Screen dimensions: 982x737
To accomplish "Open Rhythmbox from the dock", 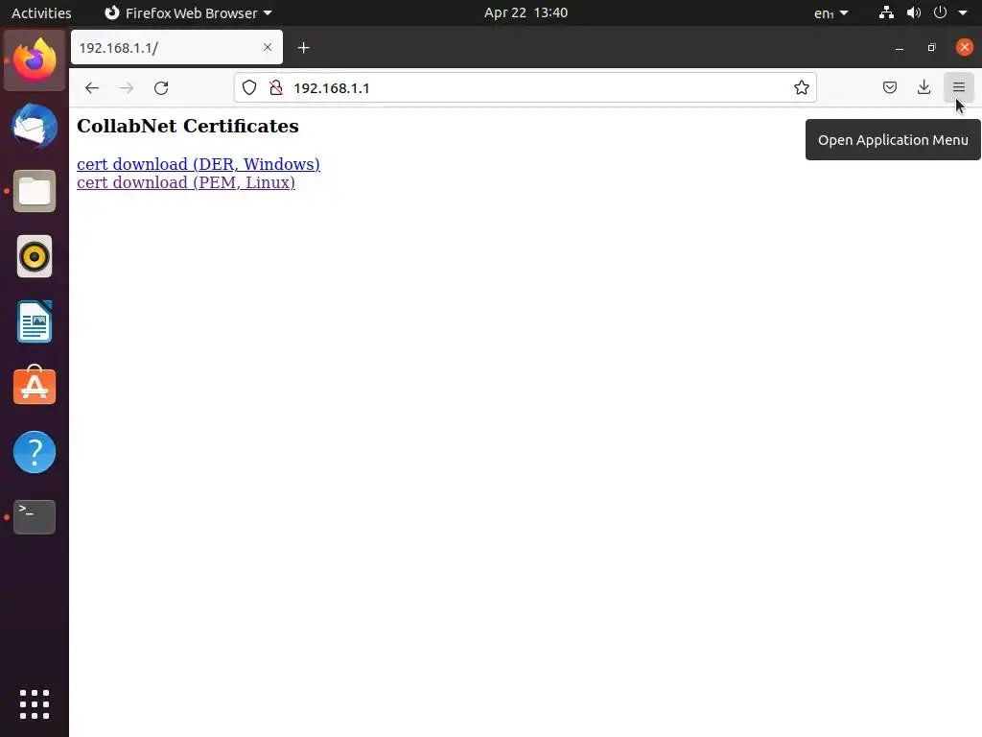I will (x=35, y=256).
